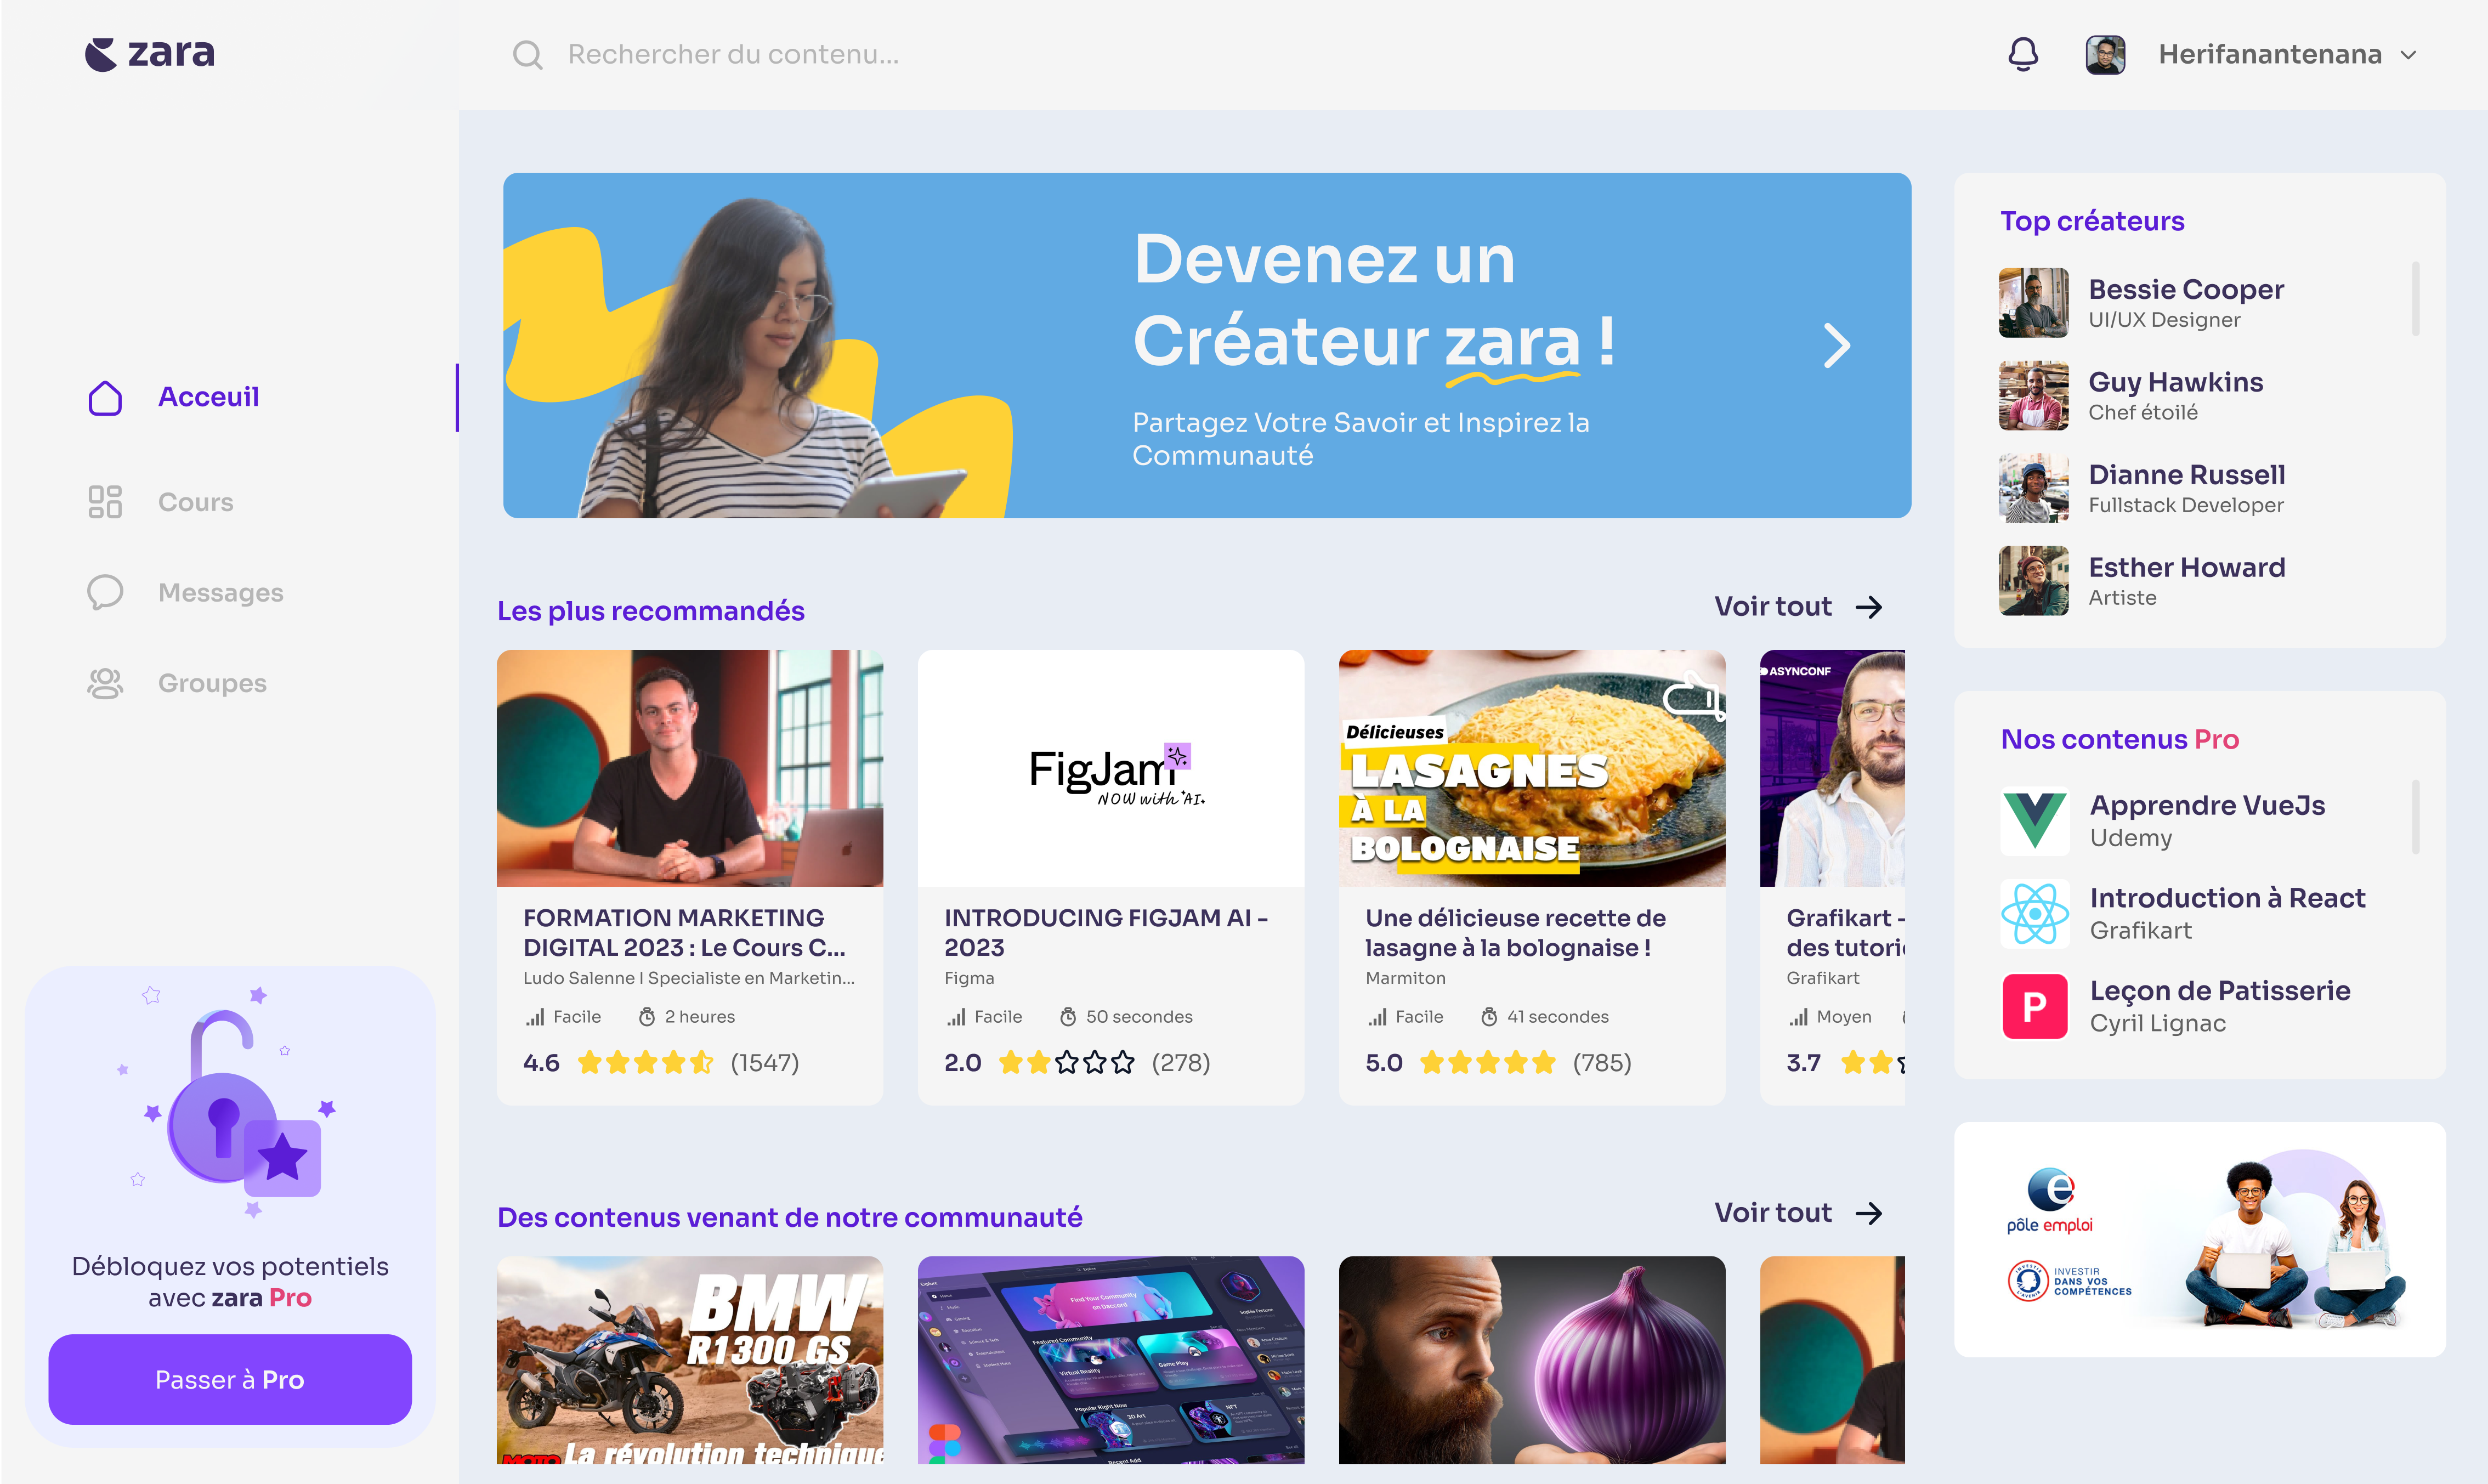Open the lasagnes à la bolognaise thumbnail
Image resolution: width=2488 pixels, height=1484 pixels.
[x=1531, y=768]
